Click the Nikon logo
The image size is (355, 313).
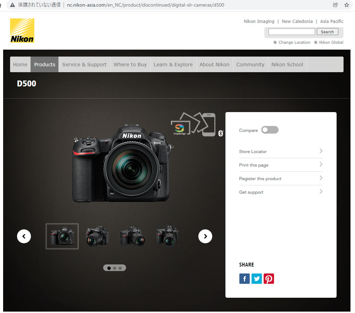click(x=22, y=31)
